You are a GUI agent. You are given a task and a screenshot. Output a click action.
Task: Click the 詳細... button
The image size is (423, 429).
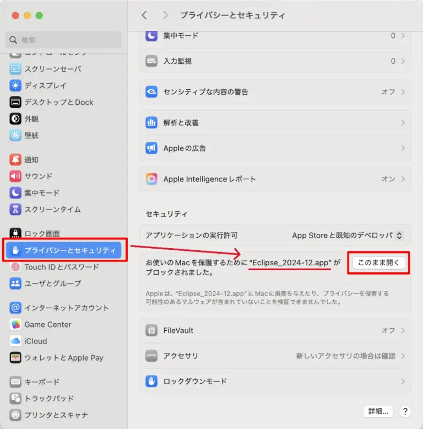tap(378, 411)
